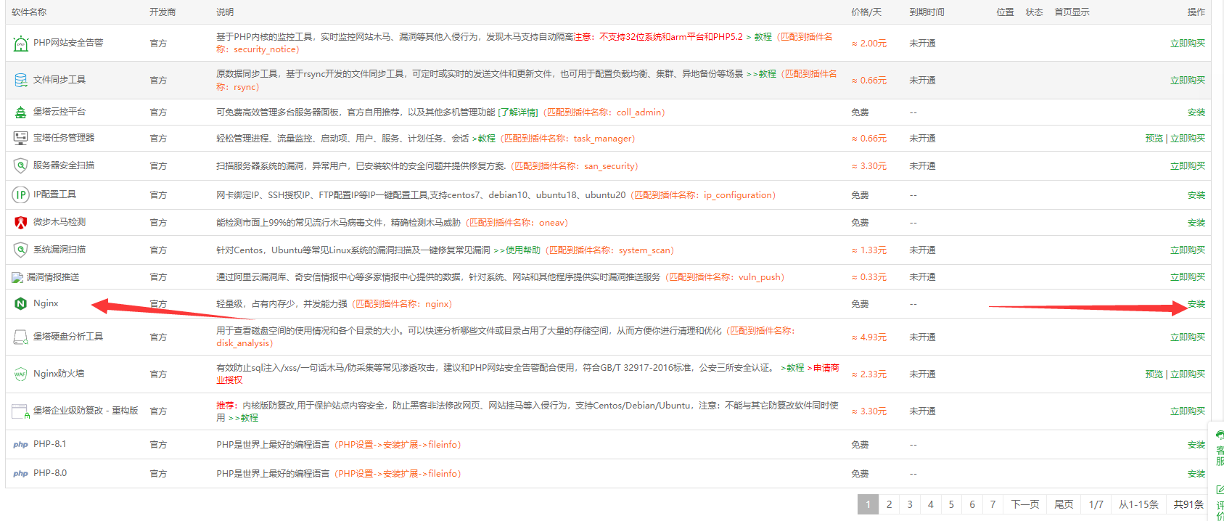Click the Nginx plugin name
Viewport: 1224px width, 521px height.
46,303
